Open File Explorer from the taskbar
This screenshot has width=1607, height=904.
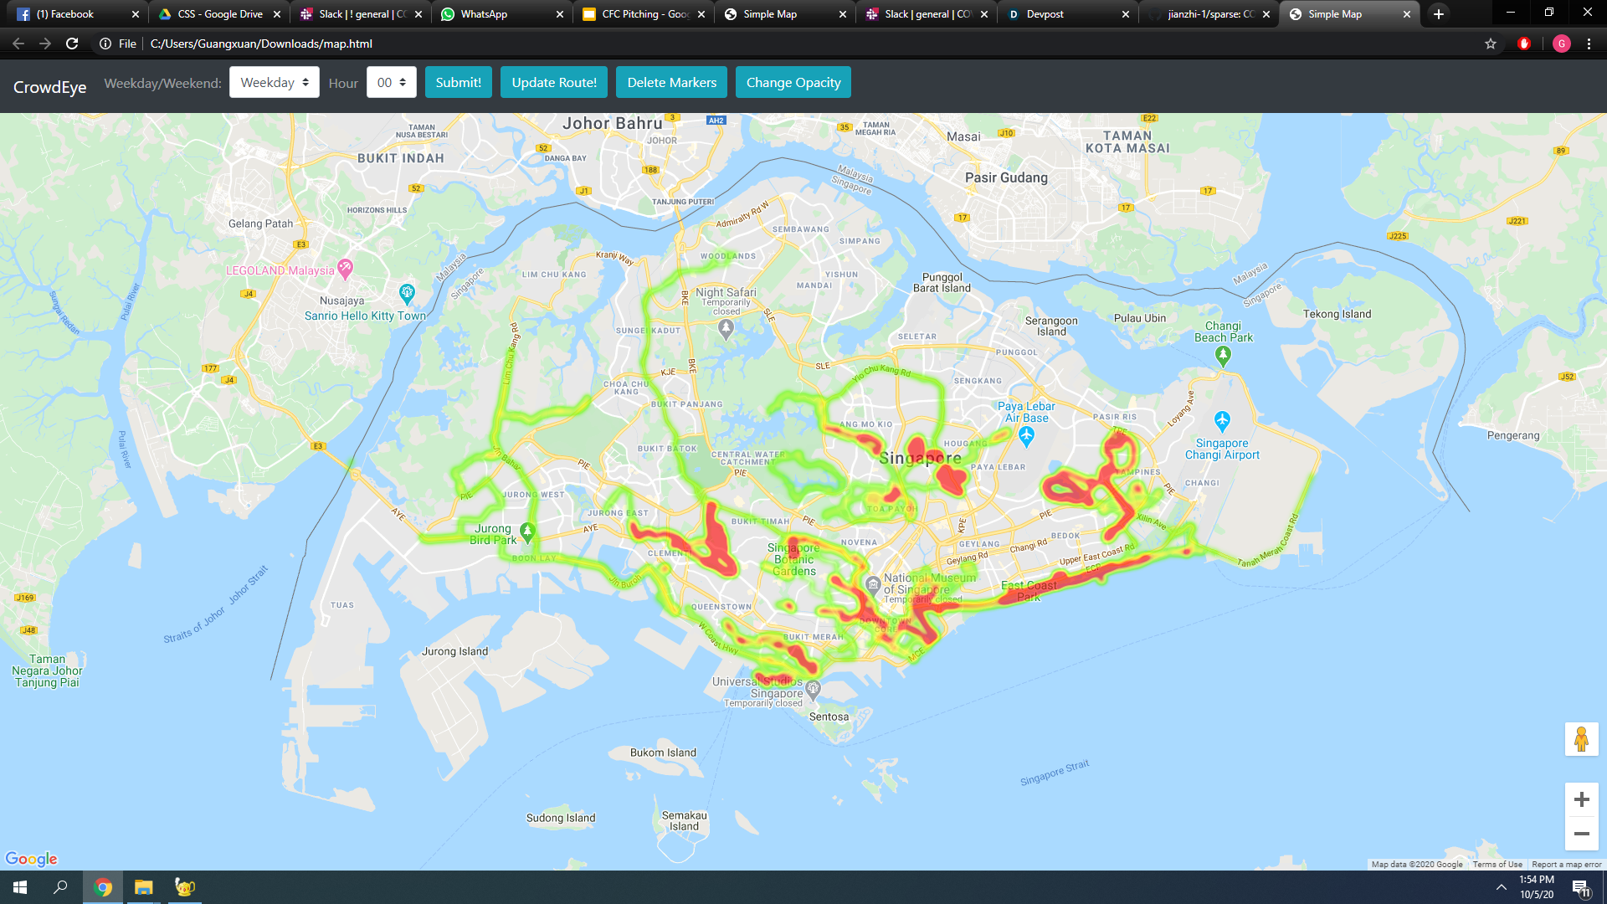tap(144, 887)
